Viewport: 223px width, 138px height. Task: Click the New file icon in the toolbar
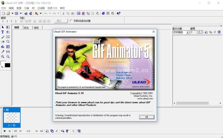click(4, 13)
